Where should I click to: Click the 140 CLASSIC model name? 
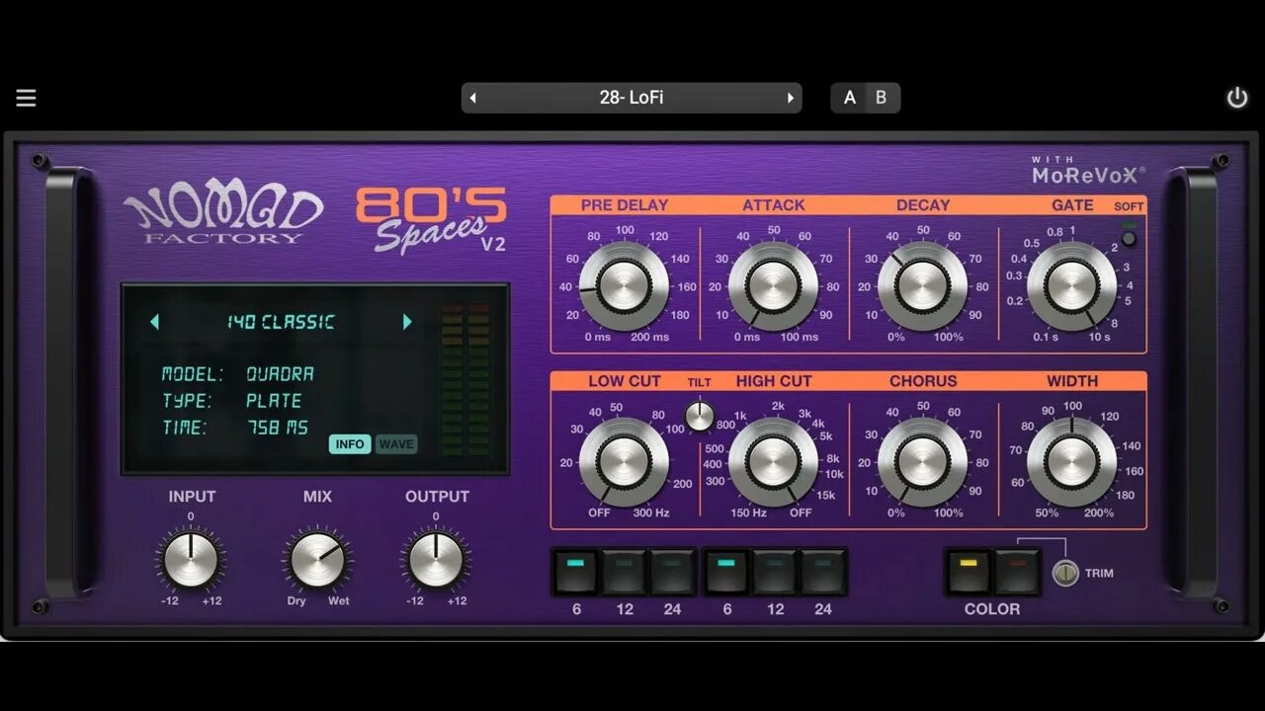281,322
